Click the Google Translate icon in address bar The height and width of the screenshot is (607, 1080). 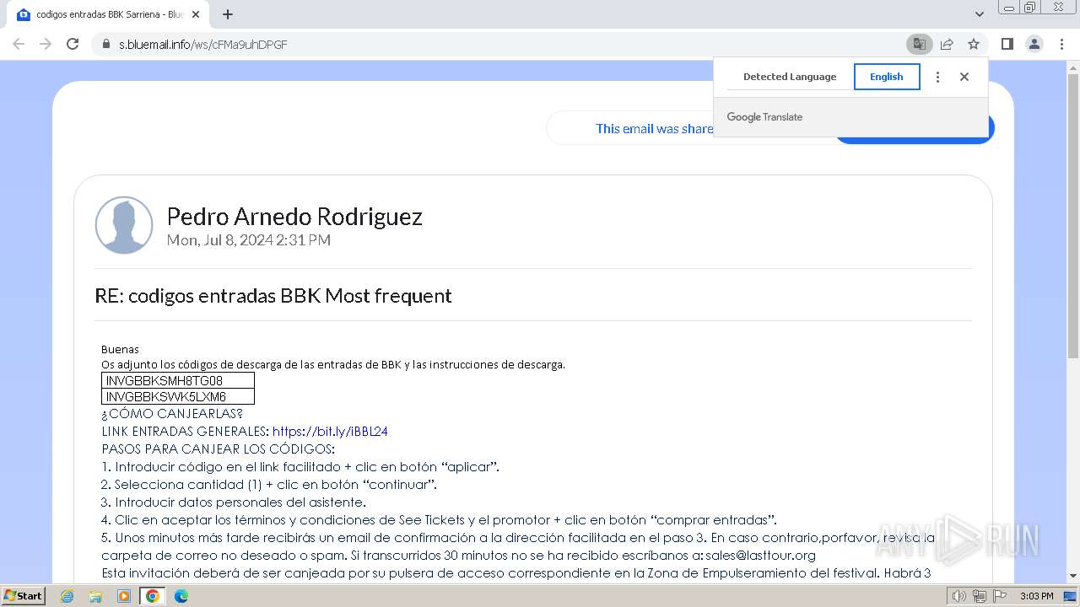pos(920,44)
